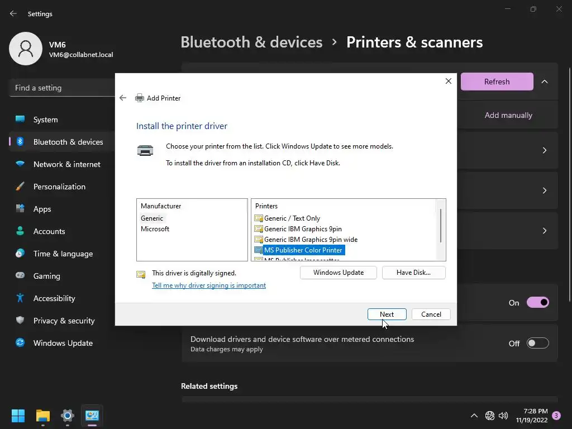This screenshot has height=429, width=572.
Task: Click the Gaming controller icon
Action: pyautogui.click(x=20, y=275)
